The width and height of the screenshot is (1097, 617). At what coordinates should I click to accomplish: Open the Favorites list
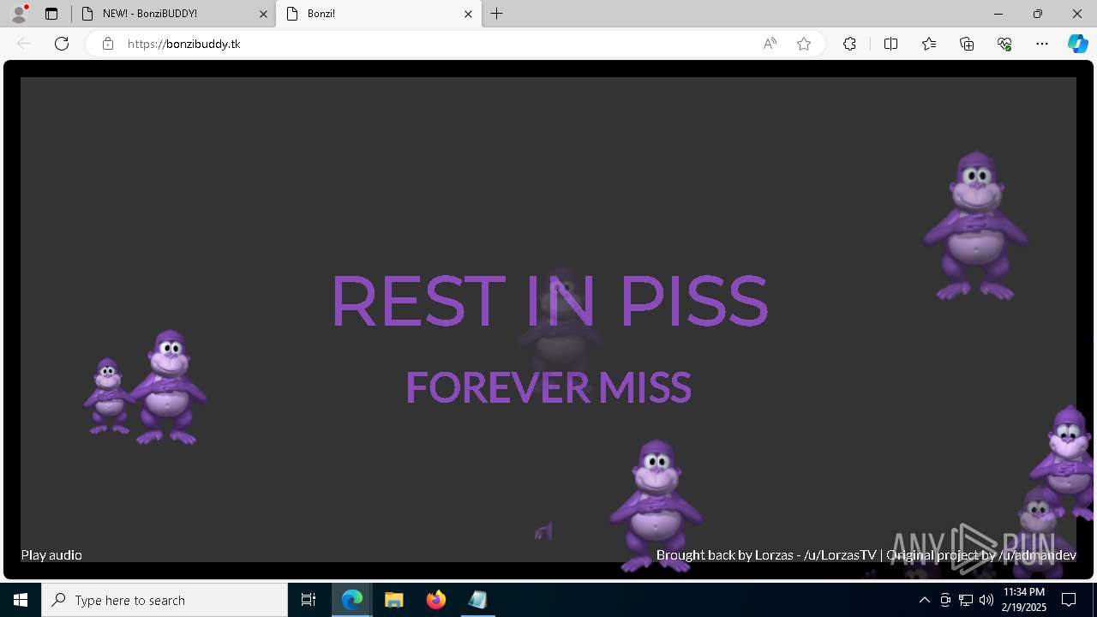tap(929, 44)
